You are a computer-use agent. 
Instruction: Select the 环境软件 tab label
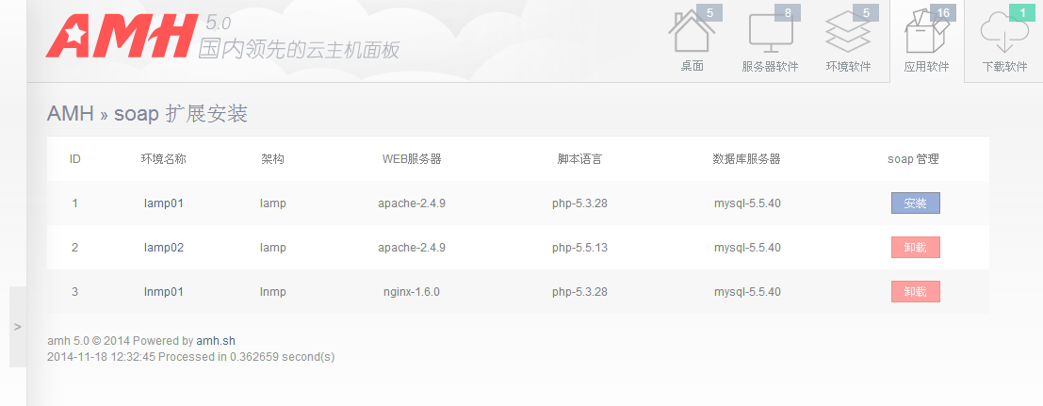click(x=848, y=67)
